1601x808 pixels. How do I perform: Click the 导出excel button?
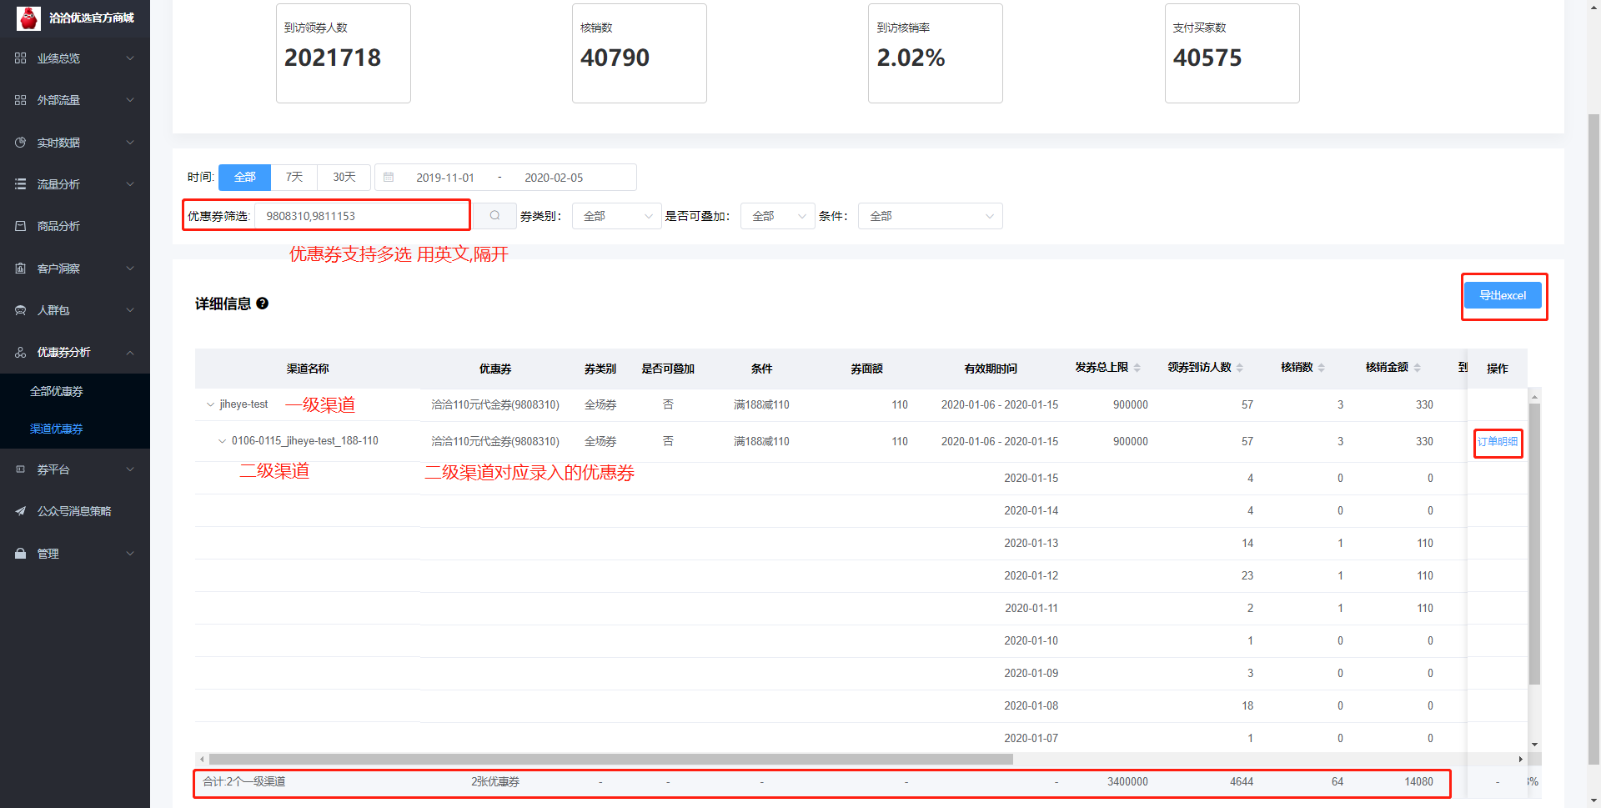point(1503,295)
